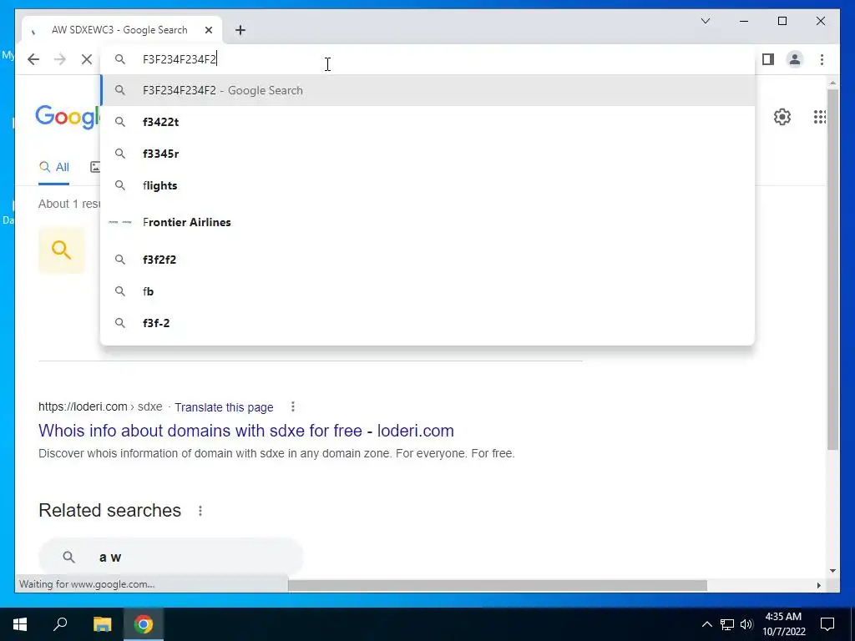The image size is (855, 641).
Task: Open the Google apps grid
Action: tap(820, 117)
